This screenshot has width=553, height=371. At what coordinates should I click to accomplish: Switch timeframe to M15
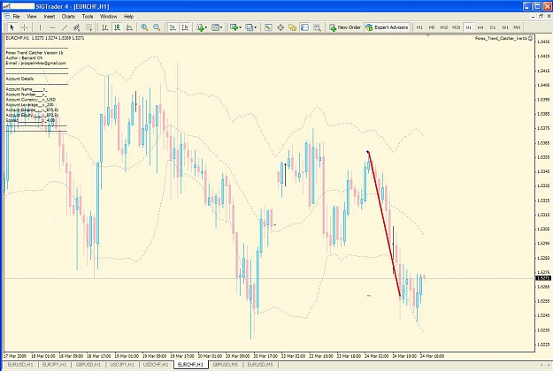pyautogui.click(x=444, y=27)
